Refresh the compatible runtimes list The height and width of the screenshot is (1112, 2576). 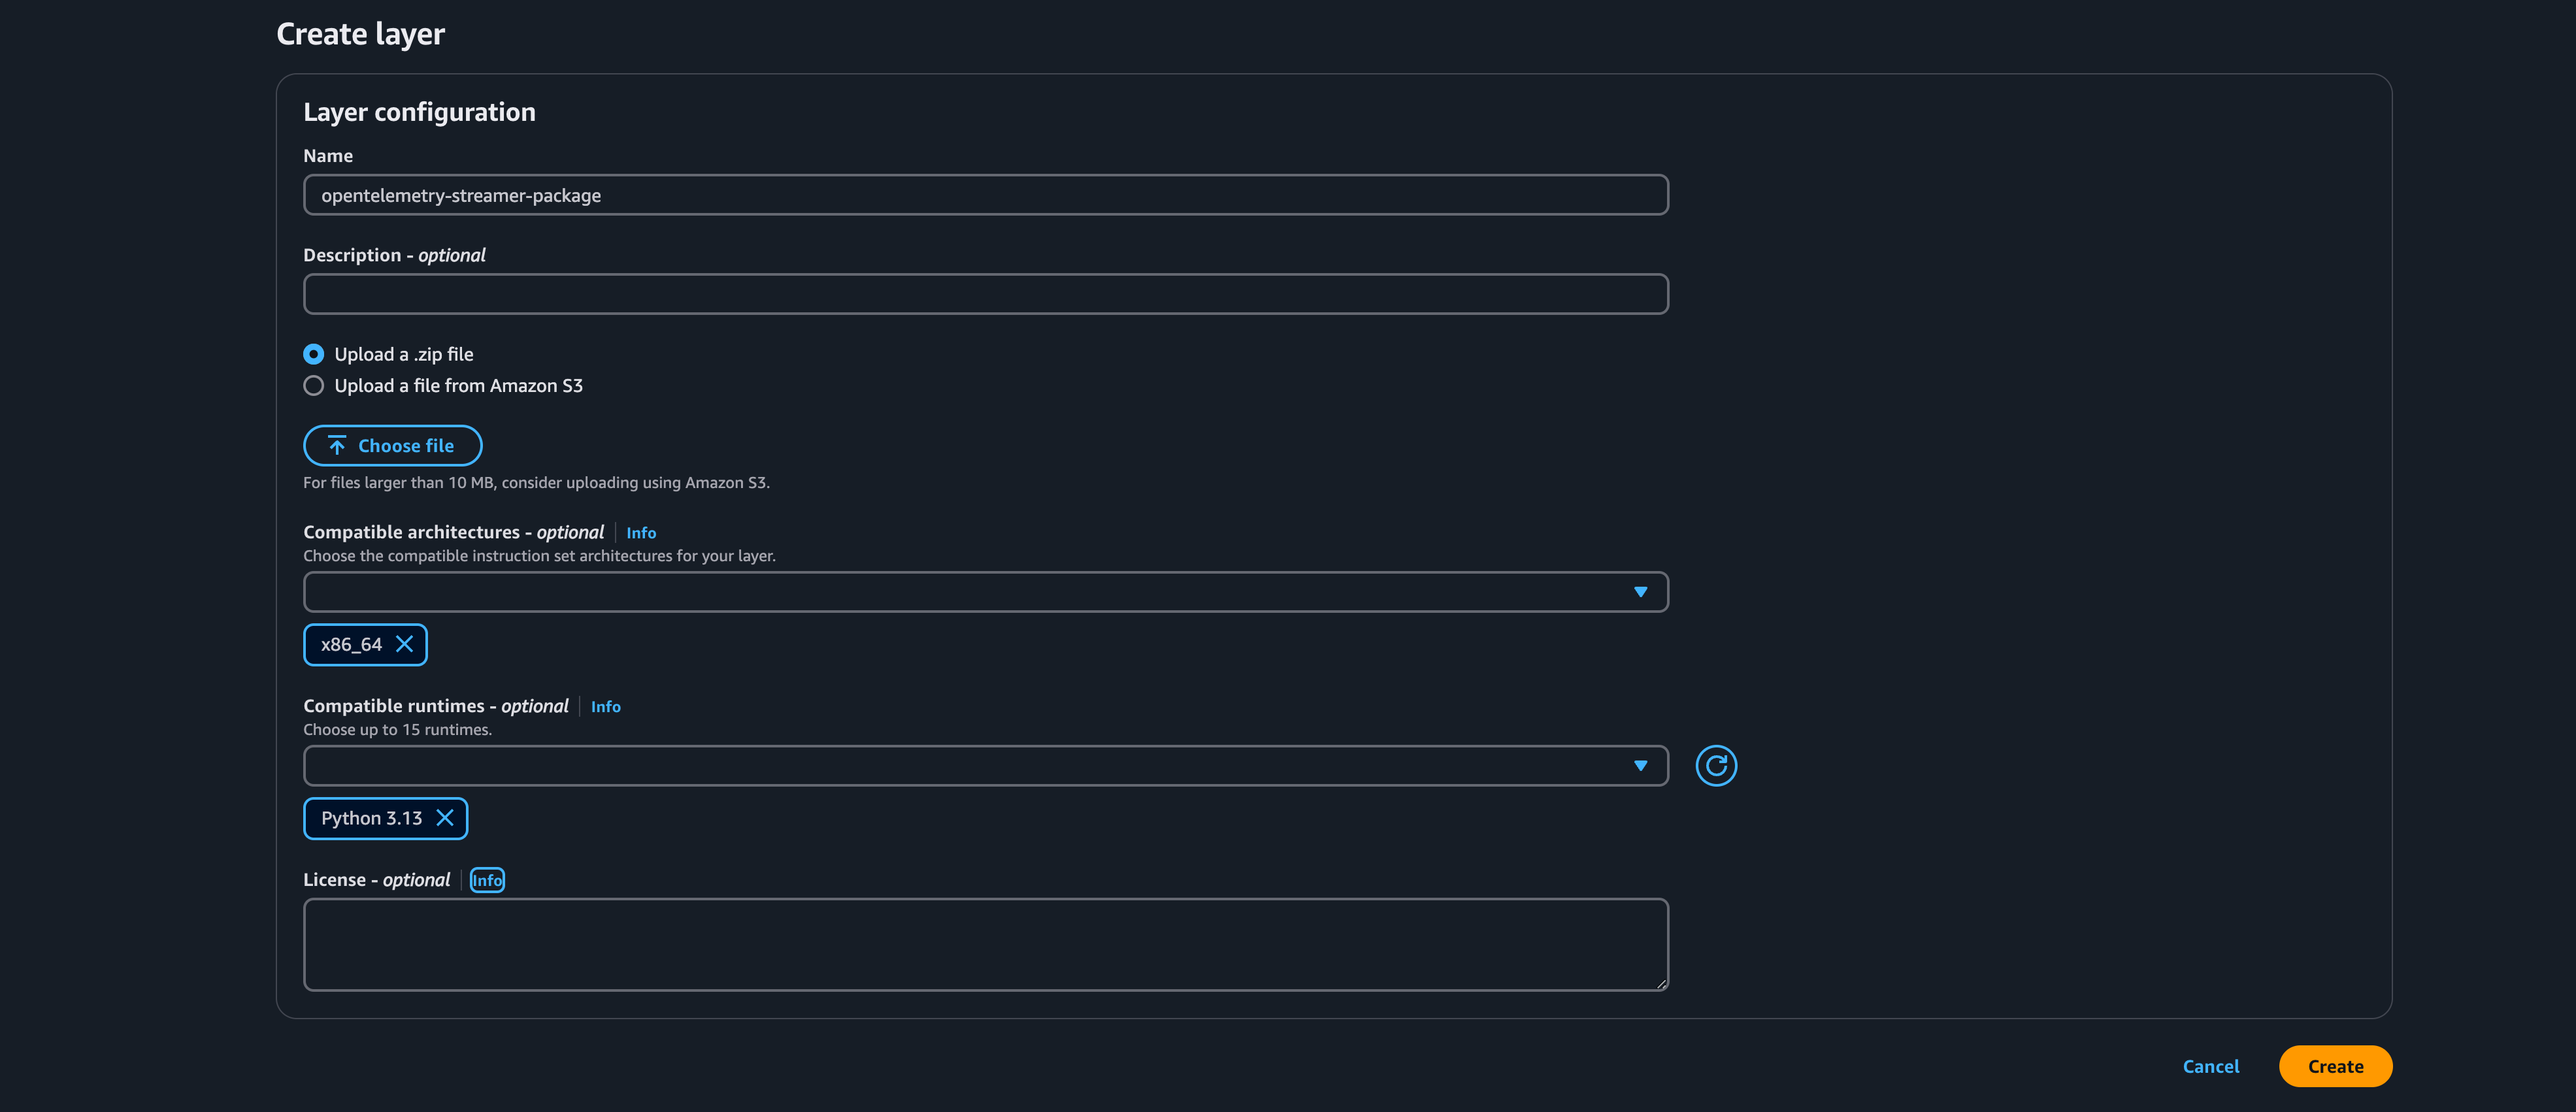click(x=1716, y=765)
